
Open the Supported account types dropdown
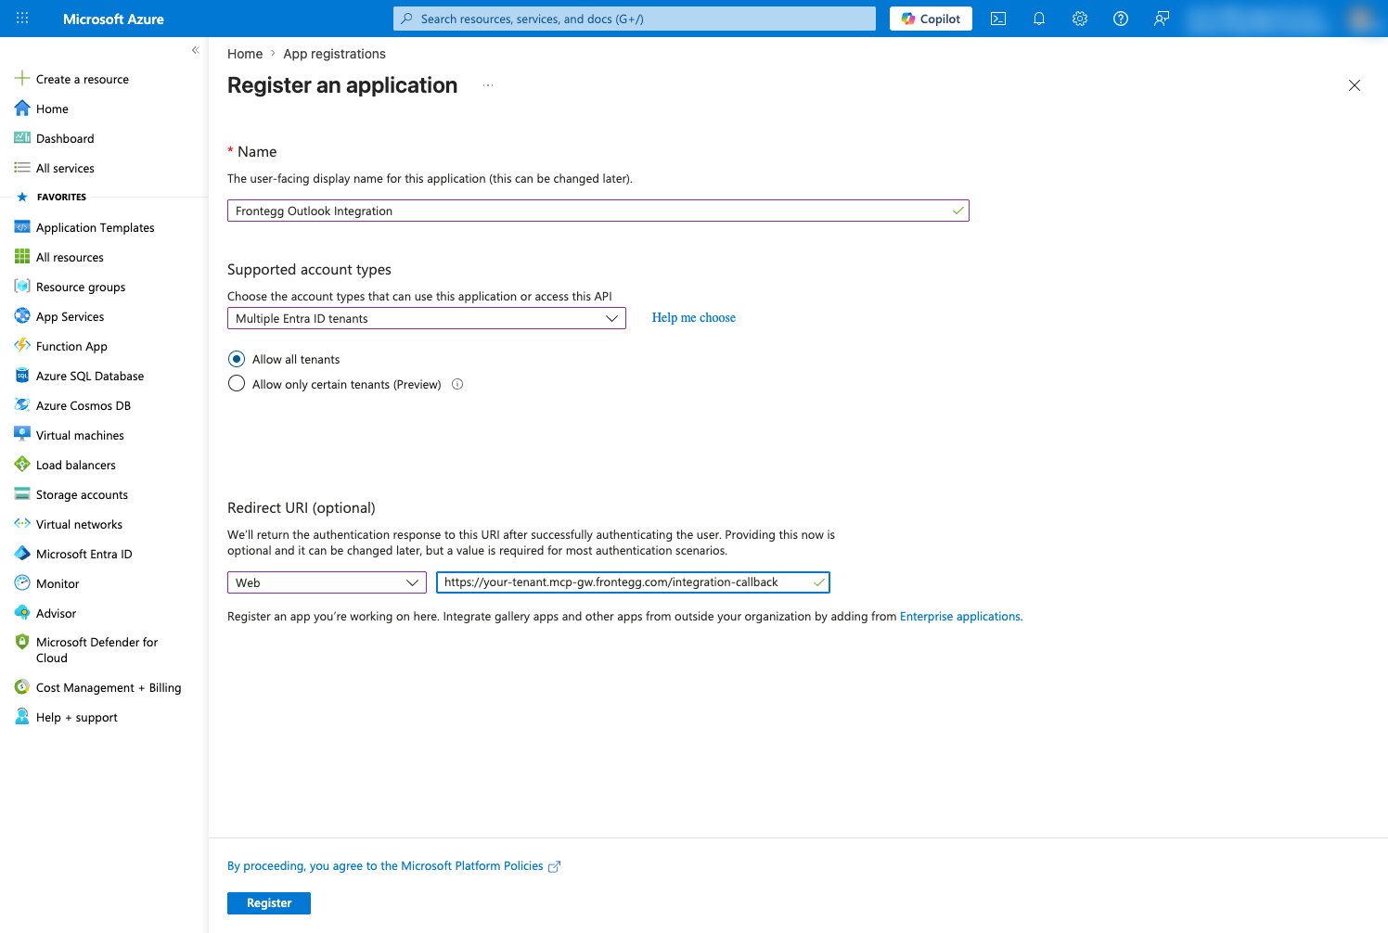click(x=427, y=318)
